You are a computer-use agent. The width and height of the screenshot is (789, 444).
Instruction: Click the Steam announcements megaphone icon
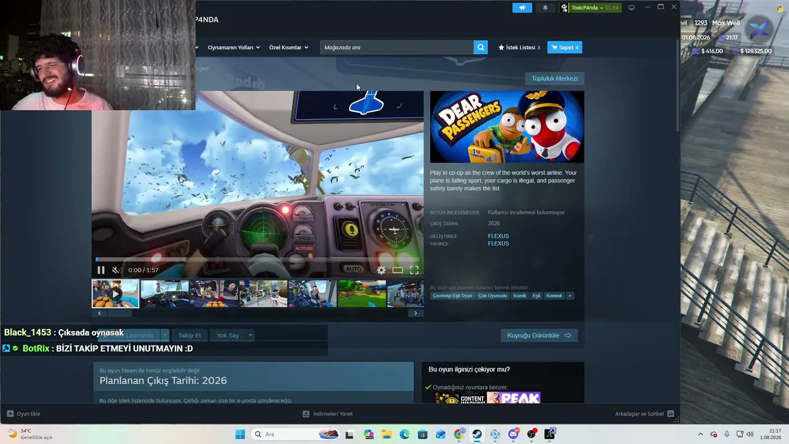coord(522,7)
